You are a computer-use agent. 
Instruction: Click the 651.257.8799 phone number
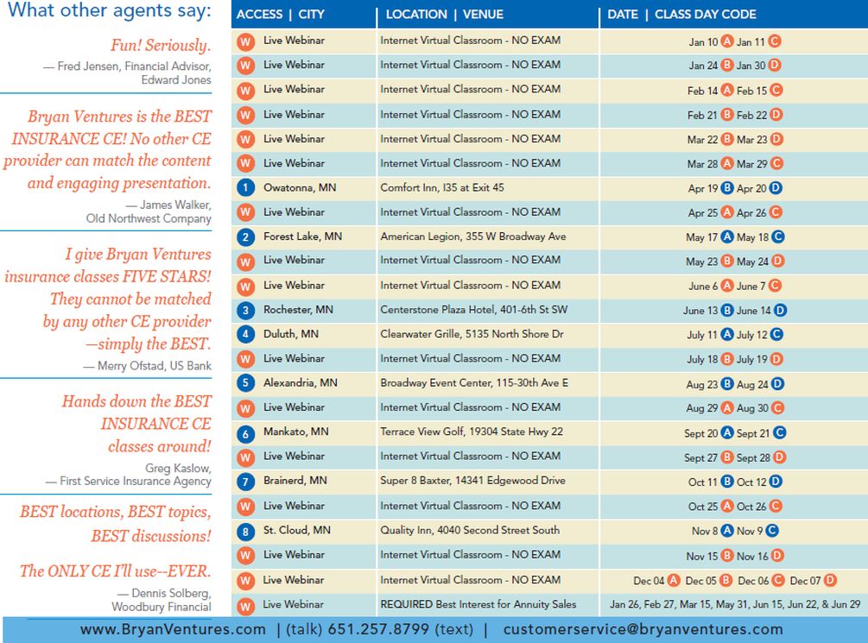[378, 629]
